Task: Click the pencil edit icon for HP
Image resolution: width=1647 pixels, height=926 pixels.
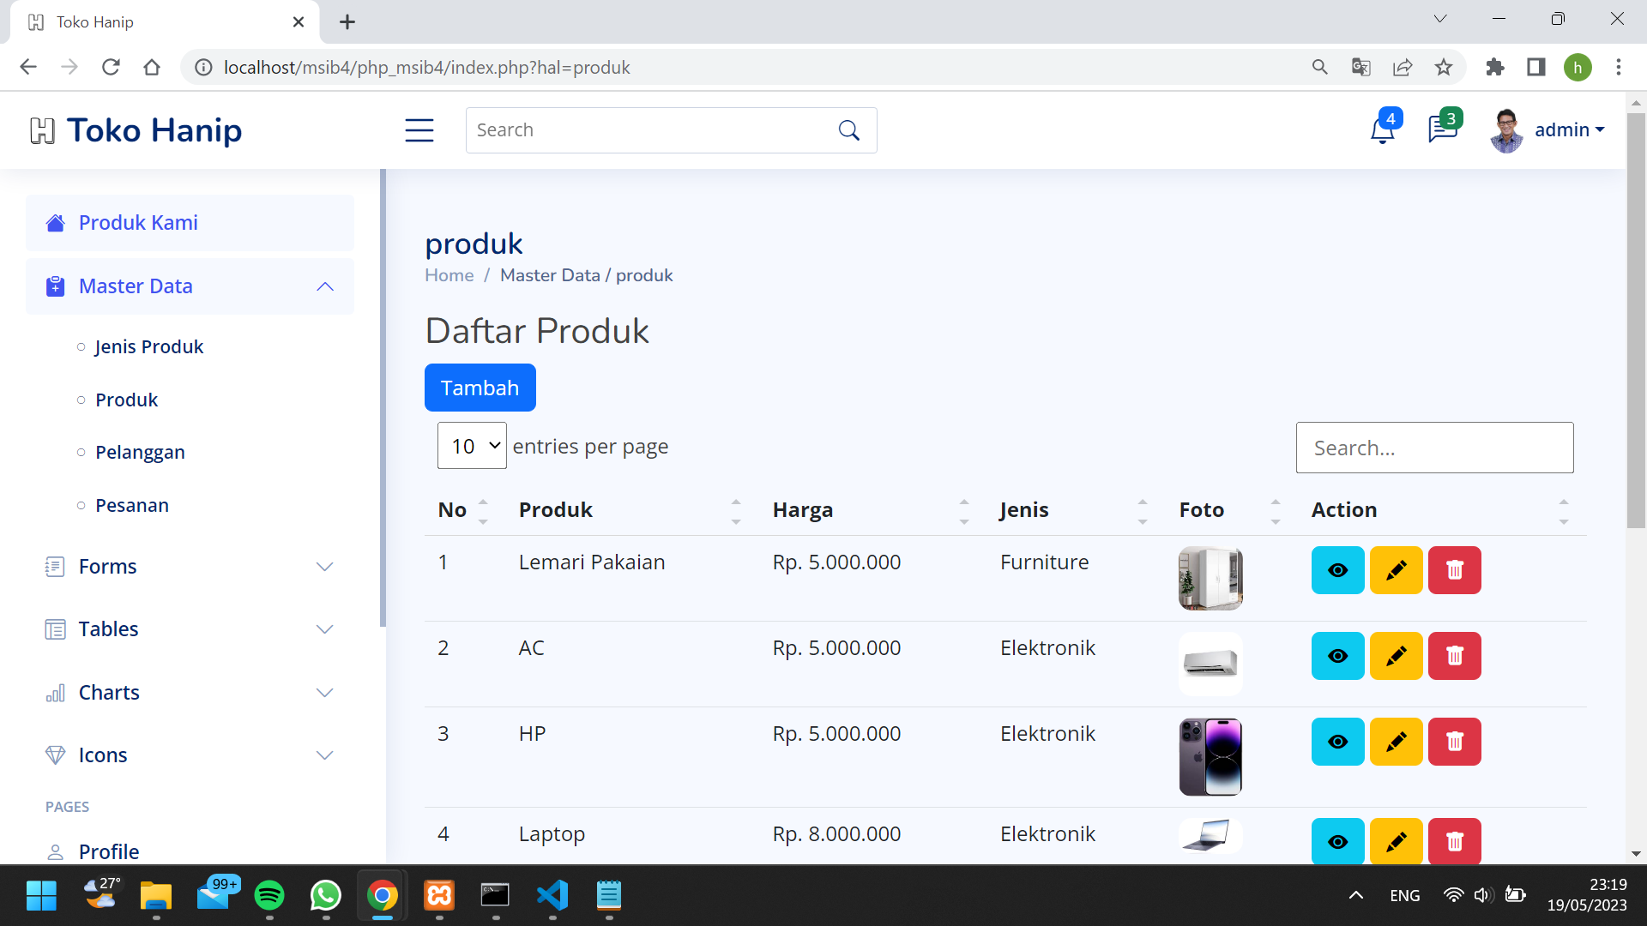Action: click(x=1396, y=742)
